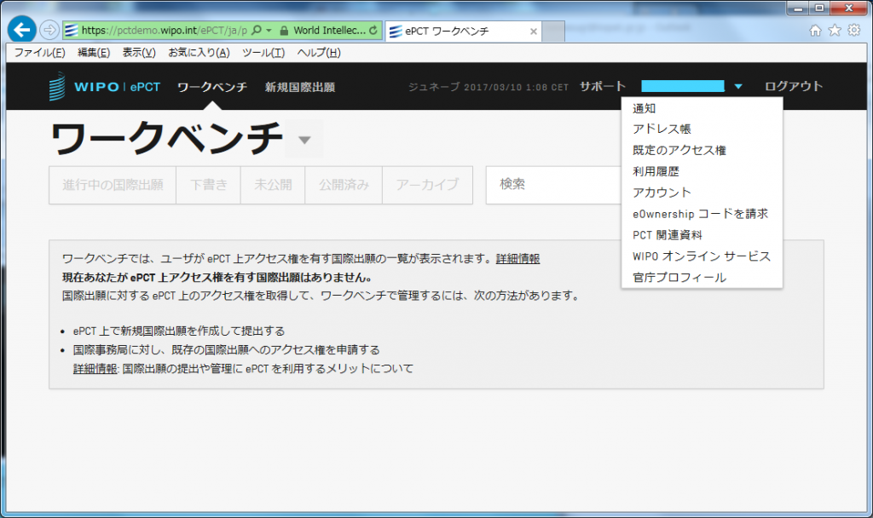Screen dimensions: 873x518
Task: Open Internet Explorer settings gear
Action: 853,29
